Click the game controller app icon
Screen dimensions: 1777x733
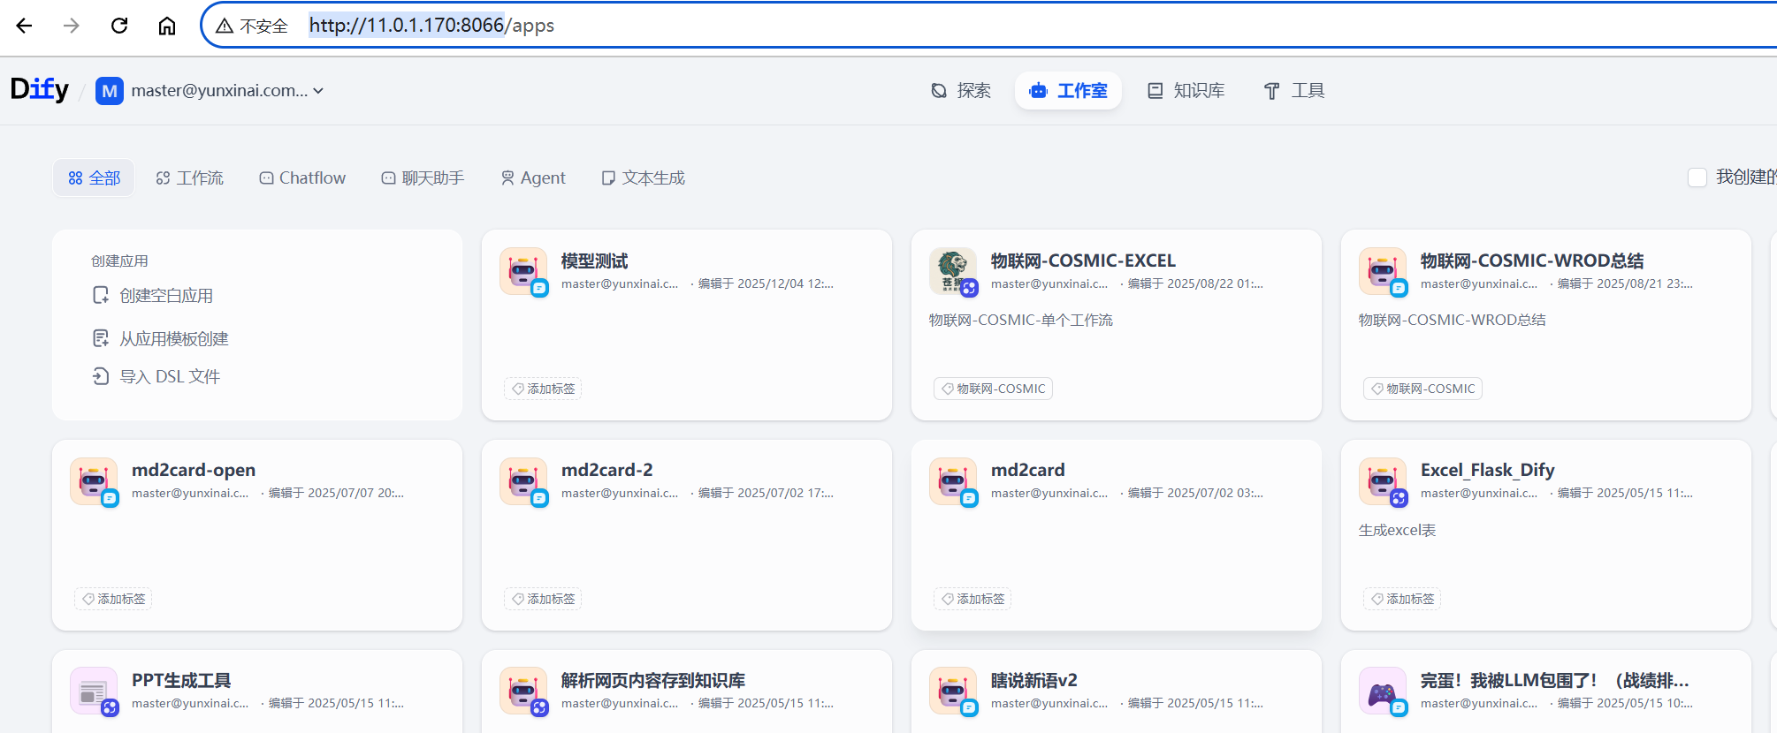(1382, 691)
